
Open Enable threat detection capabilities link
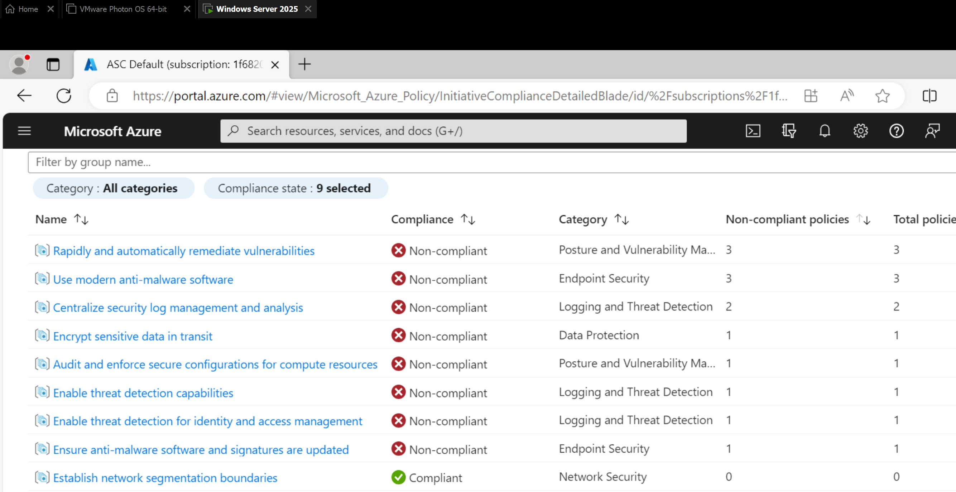[x=143, y=393]
